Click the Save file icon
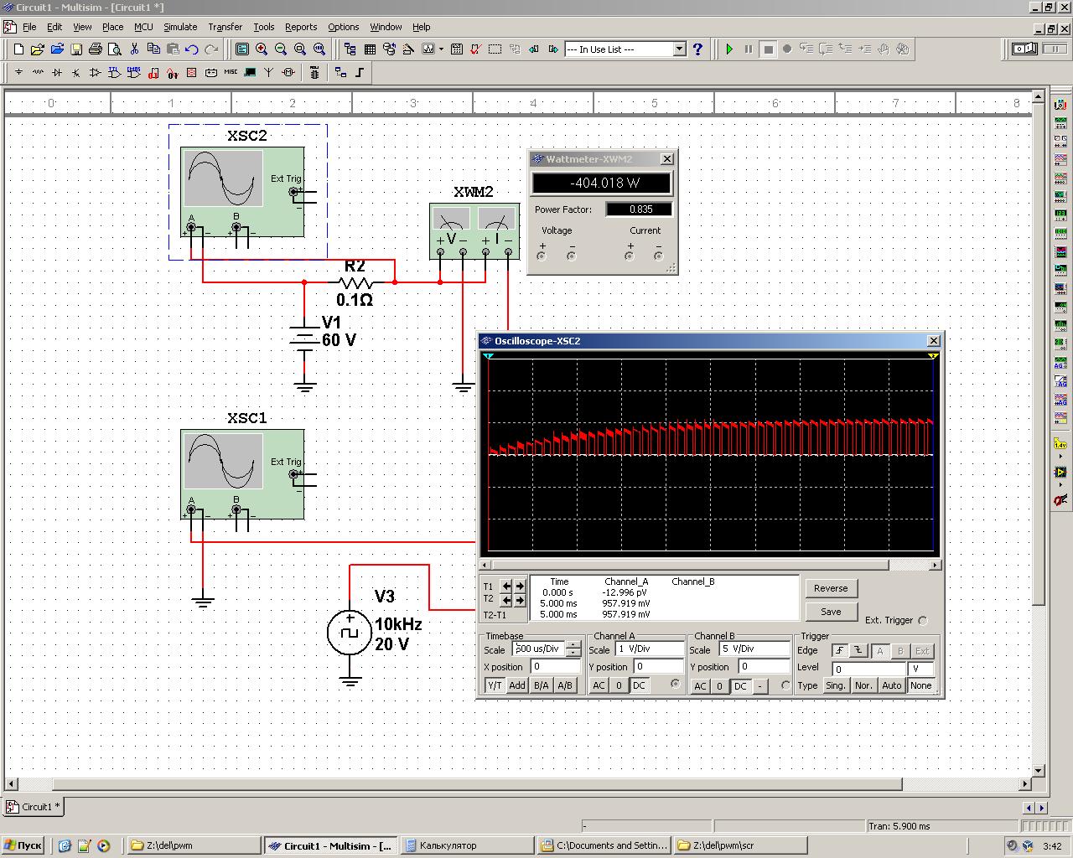1073x858 pixels. [76, 49]
